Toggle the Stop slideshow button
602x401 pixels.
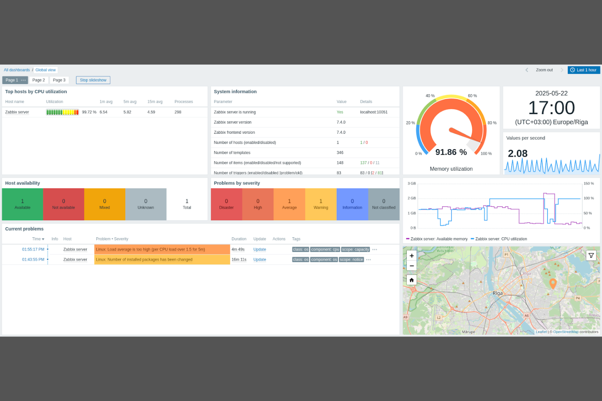click(93, 80)
